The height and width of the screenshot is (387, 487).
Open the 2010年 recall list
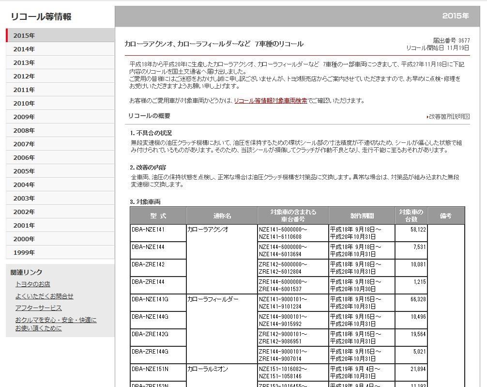pyautogui.click(x=60, y=103)
